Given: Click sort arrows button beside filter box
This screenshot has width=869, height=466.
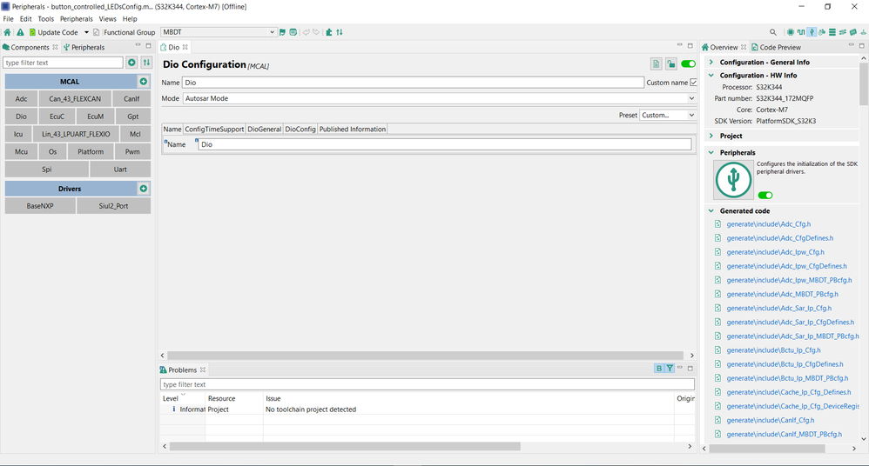Looking at the screenshot, I should pyautogui.click(x=146, y=63).
